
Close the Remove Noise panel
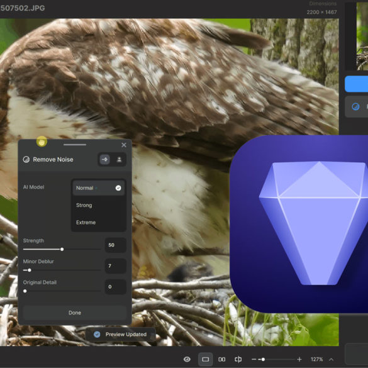[x=124, y=145]
